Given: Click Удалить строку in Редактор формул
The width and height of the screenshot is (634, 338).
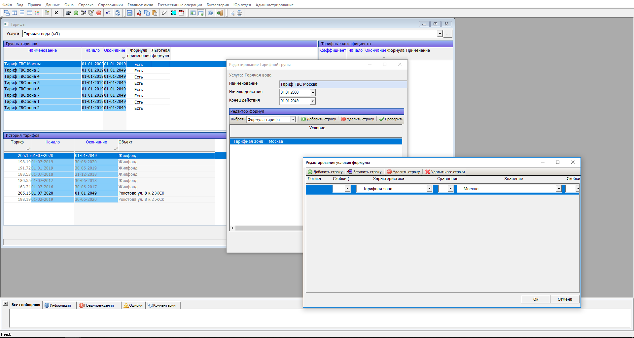Looking at the screenshot, I should coord(358,119).
